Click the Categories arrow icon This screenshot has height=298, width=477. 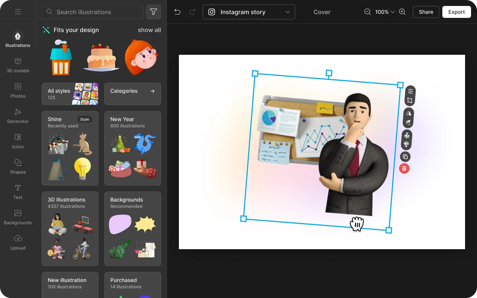(x=152, y=91)
